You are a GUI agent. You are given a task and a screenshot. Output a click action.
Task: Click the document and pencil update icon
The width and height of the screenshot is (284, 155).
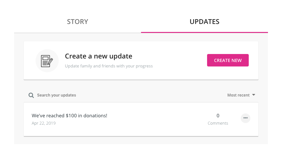coord(47,61)
